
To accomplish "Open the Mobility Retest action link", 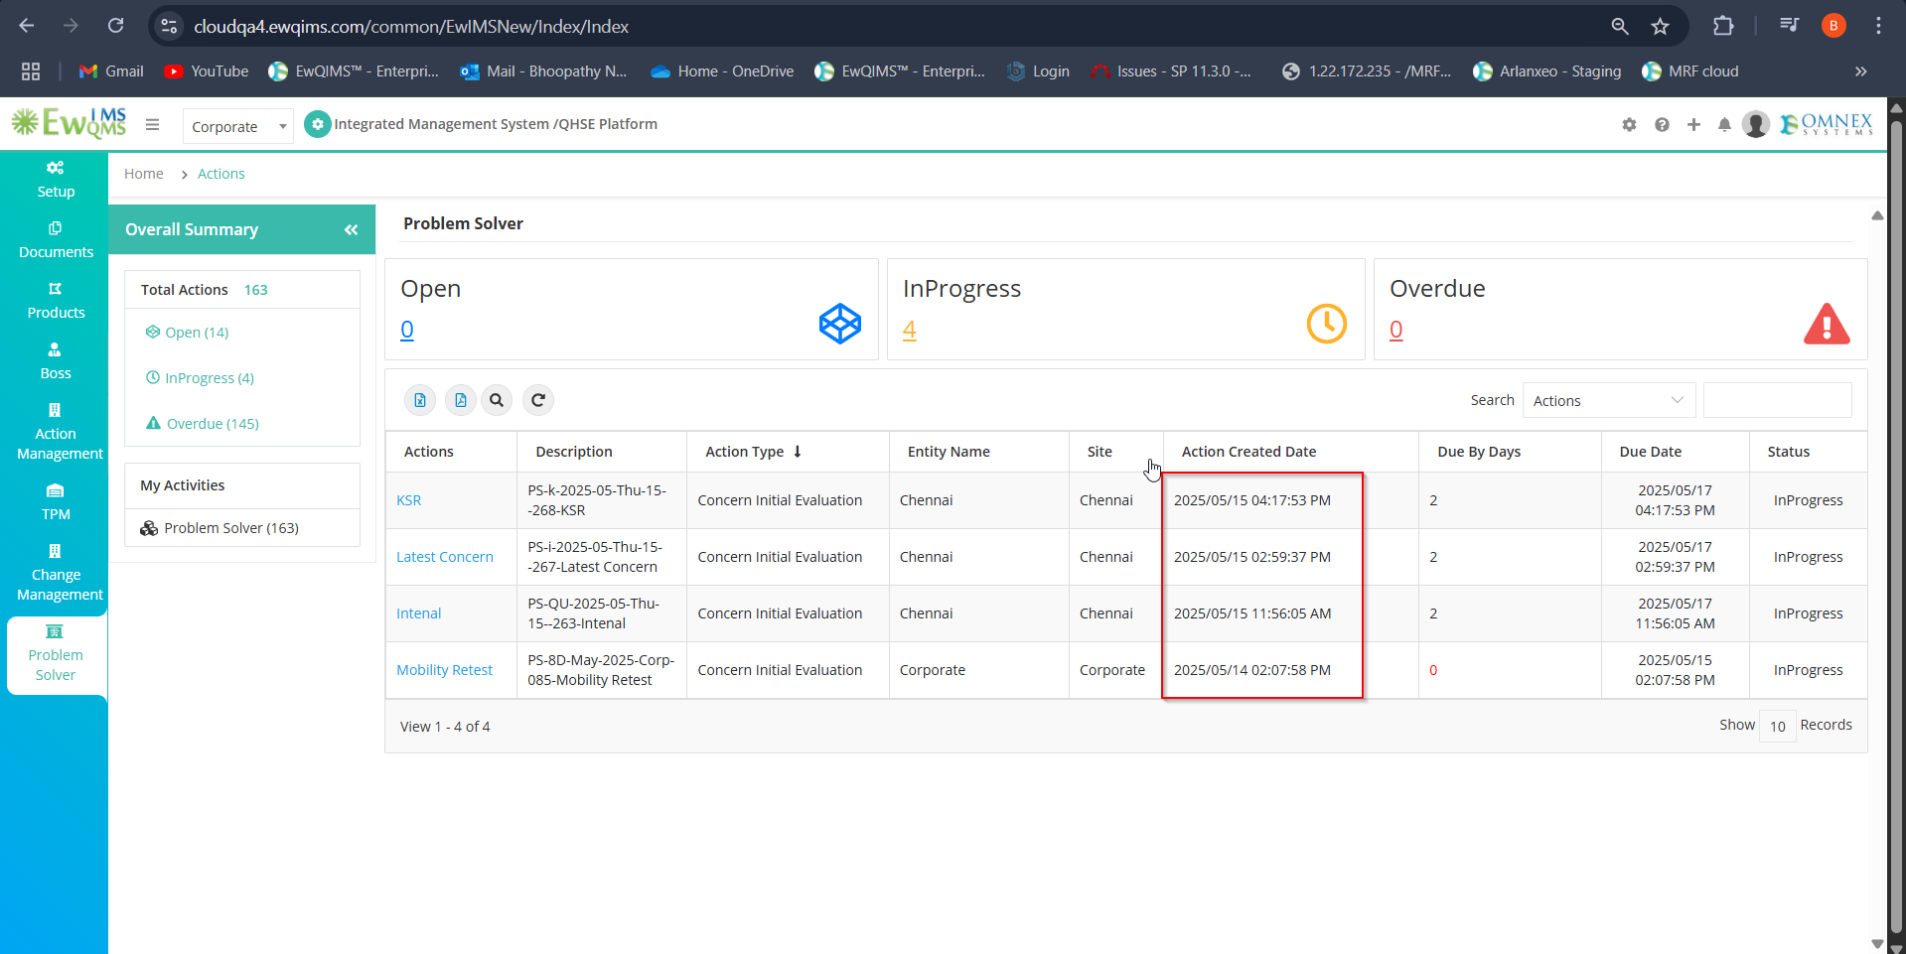I will pos(445,670).
